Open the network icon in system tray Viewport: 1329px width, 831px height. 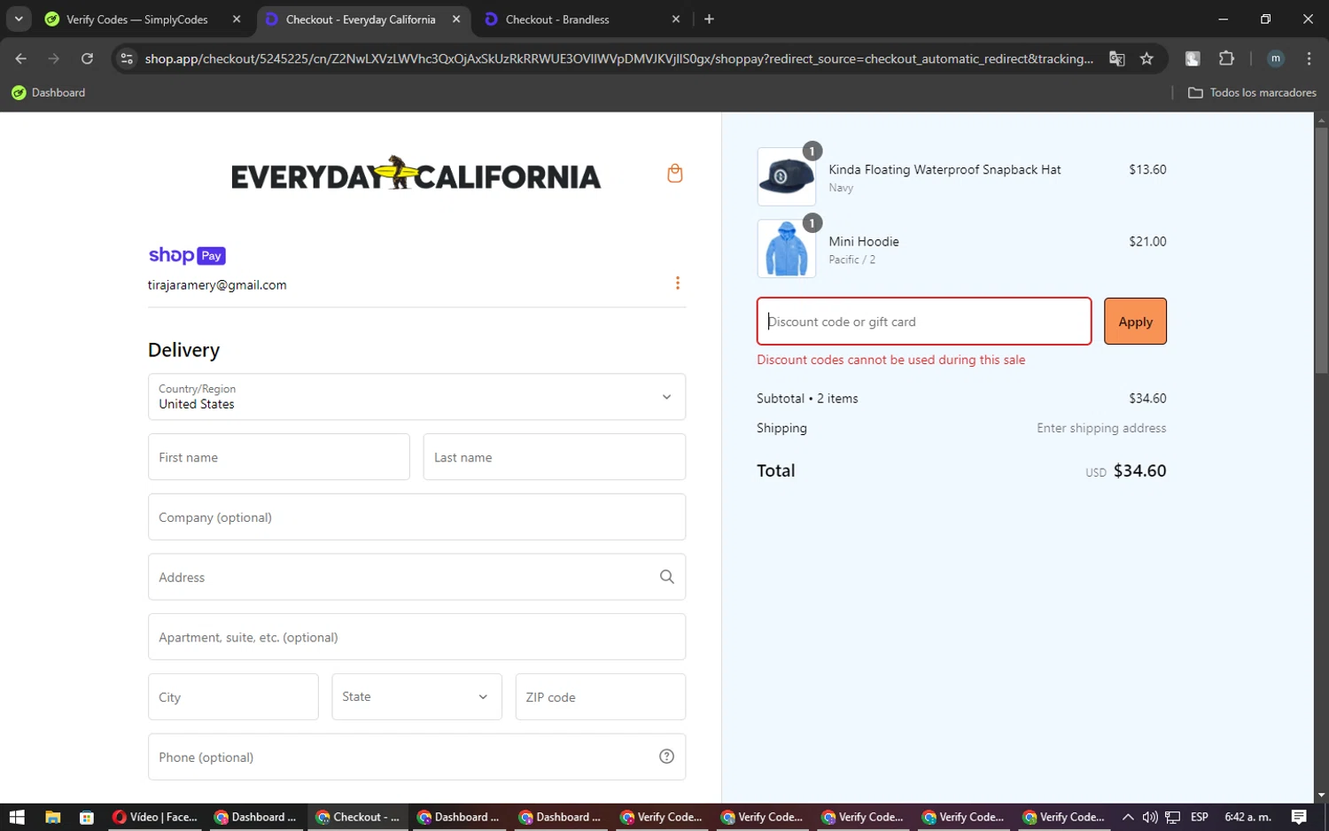click(1173, 817)
